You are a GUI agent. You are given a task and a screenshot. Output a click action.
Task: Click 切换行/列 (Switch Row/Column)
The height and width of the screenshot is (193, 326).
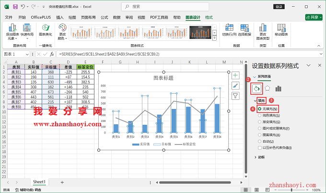pyautogui.click(x=229, y=30)
